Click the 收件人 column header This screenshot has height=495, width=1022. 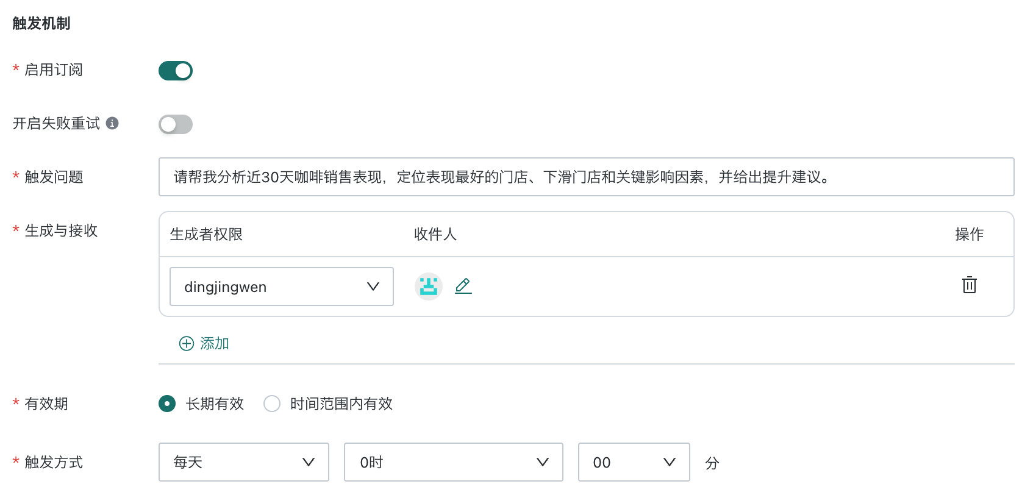435,234
